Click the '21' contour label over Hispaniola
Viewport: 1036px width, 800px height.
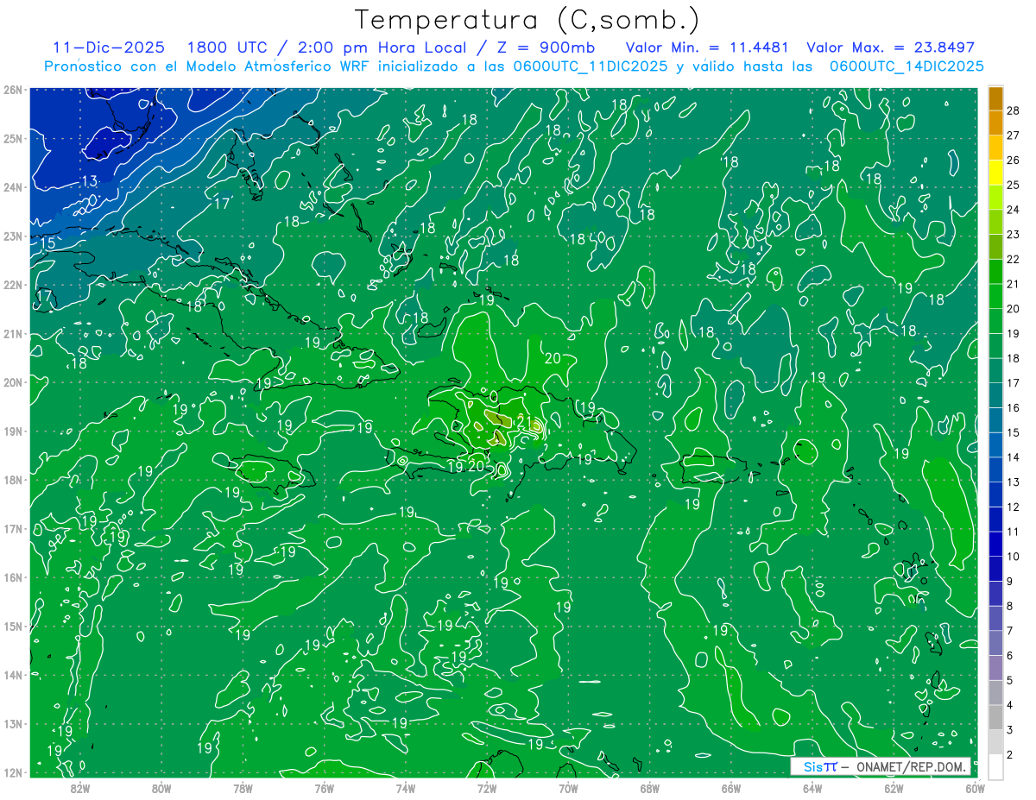[525, 422]
